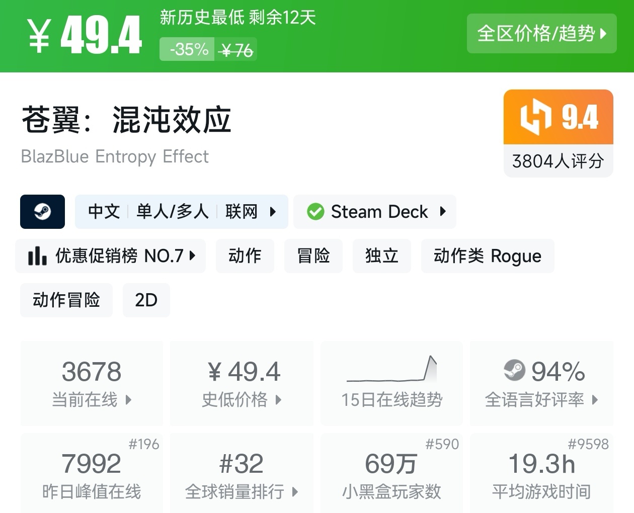This screenshot has height=513, width=634.
Task: Click 昨日峰值在线 7992 card
Action: tap(92, 473)
